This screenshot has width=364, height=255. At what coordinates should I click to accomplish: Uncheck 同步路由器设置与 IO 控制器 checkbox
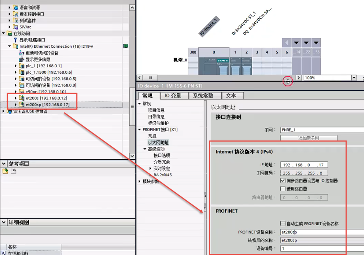tap(283, 181)
